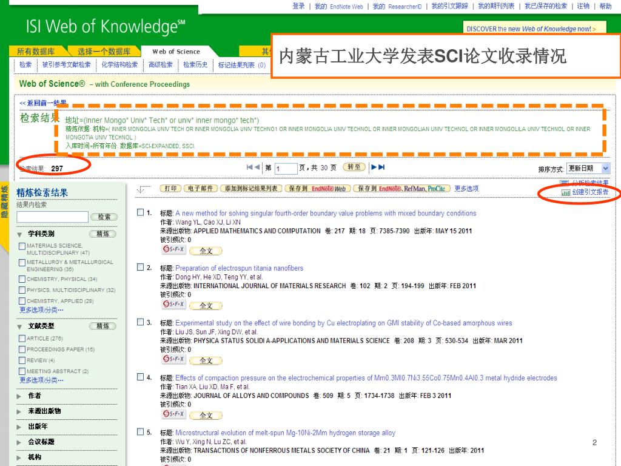This screenshot has height=466, width=621.
Task: Collapse the 文献类型 section
Action: [x=19, y=327]
